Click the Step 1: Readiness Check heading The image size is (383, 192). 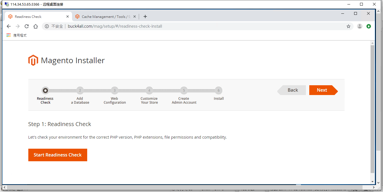pyautogui.click(x=60, y=124)
